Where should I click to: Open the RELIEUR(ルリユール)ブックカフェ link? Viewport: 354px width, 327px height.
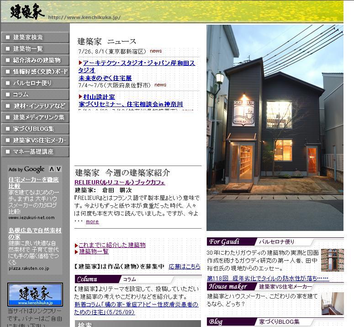[120, 182]
